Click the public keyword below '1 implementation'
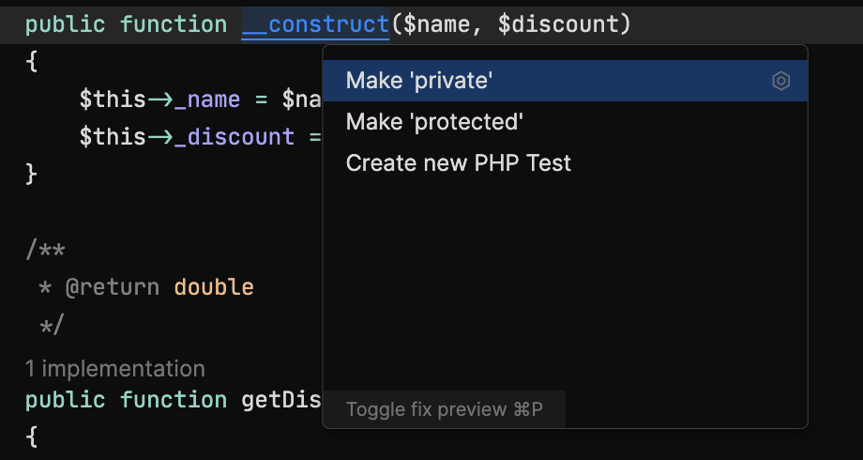This screenshot has height=460, width=863. pos(65,401)
